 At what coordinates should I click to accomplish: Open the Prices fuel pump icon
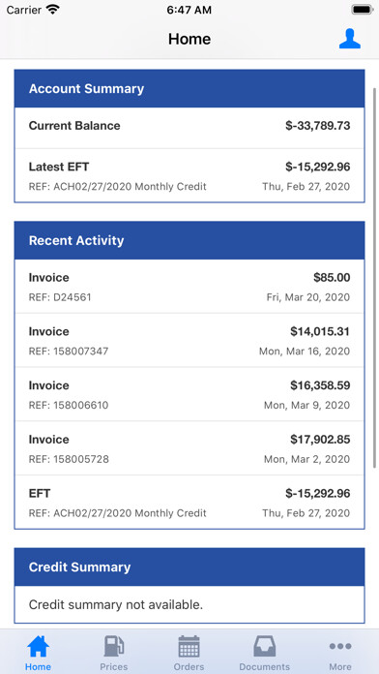(114, 647)
